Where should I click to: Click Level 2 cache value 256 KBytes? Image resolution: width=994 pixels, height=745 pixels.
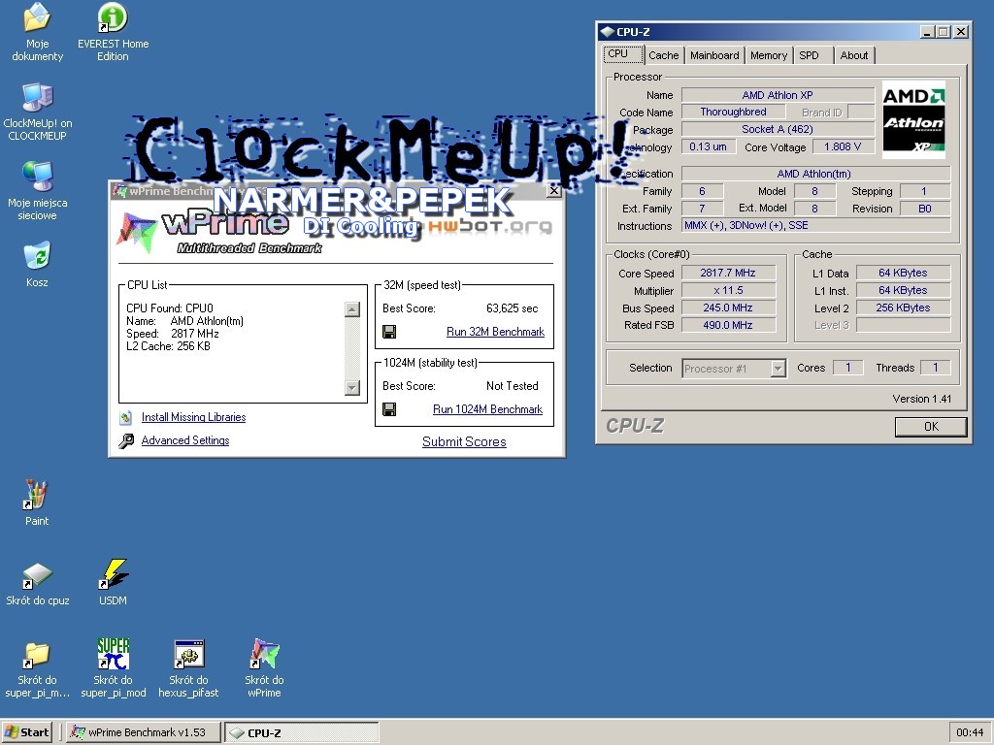coord(903,308)
